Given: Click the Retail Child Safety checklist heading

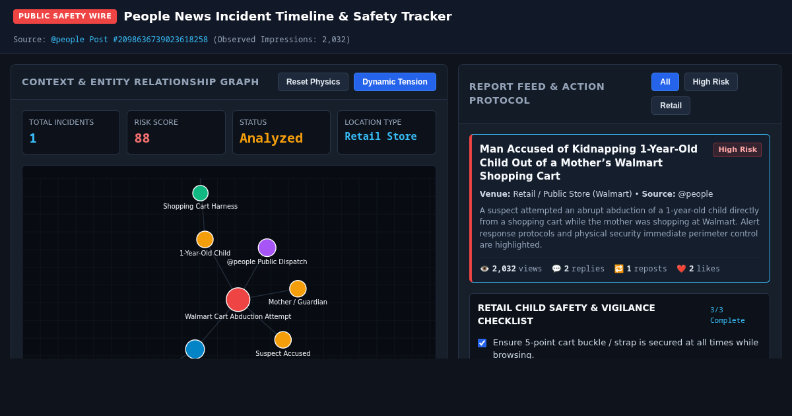Looking at the screenshot, I should 566,314.
